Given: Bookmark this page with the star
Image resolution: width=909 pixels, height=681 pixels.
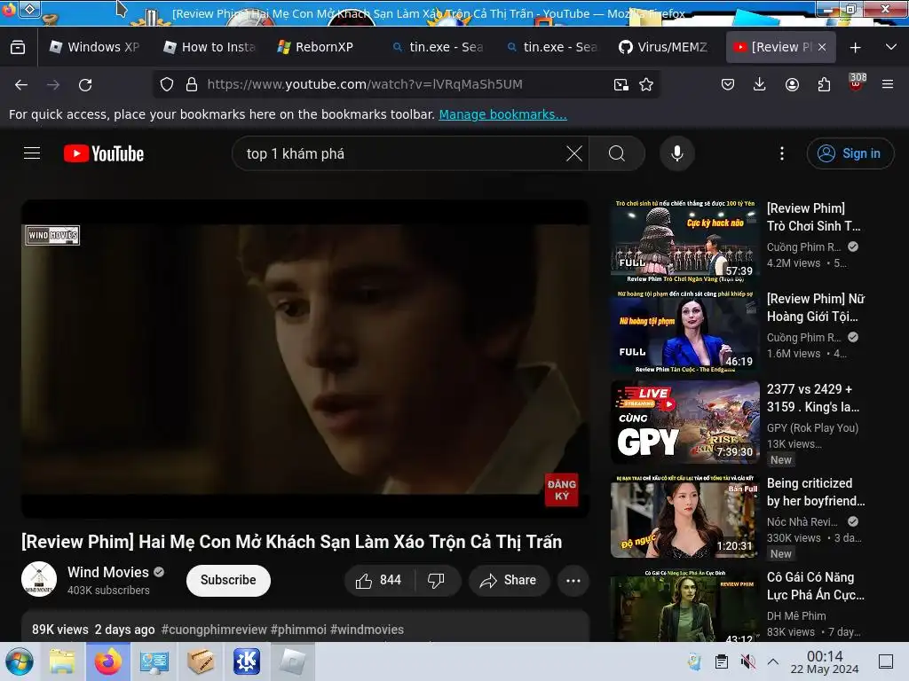Looking at the screenshot, I should (x=646, y=84).
